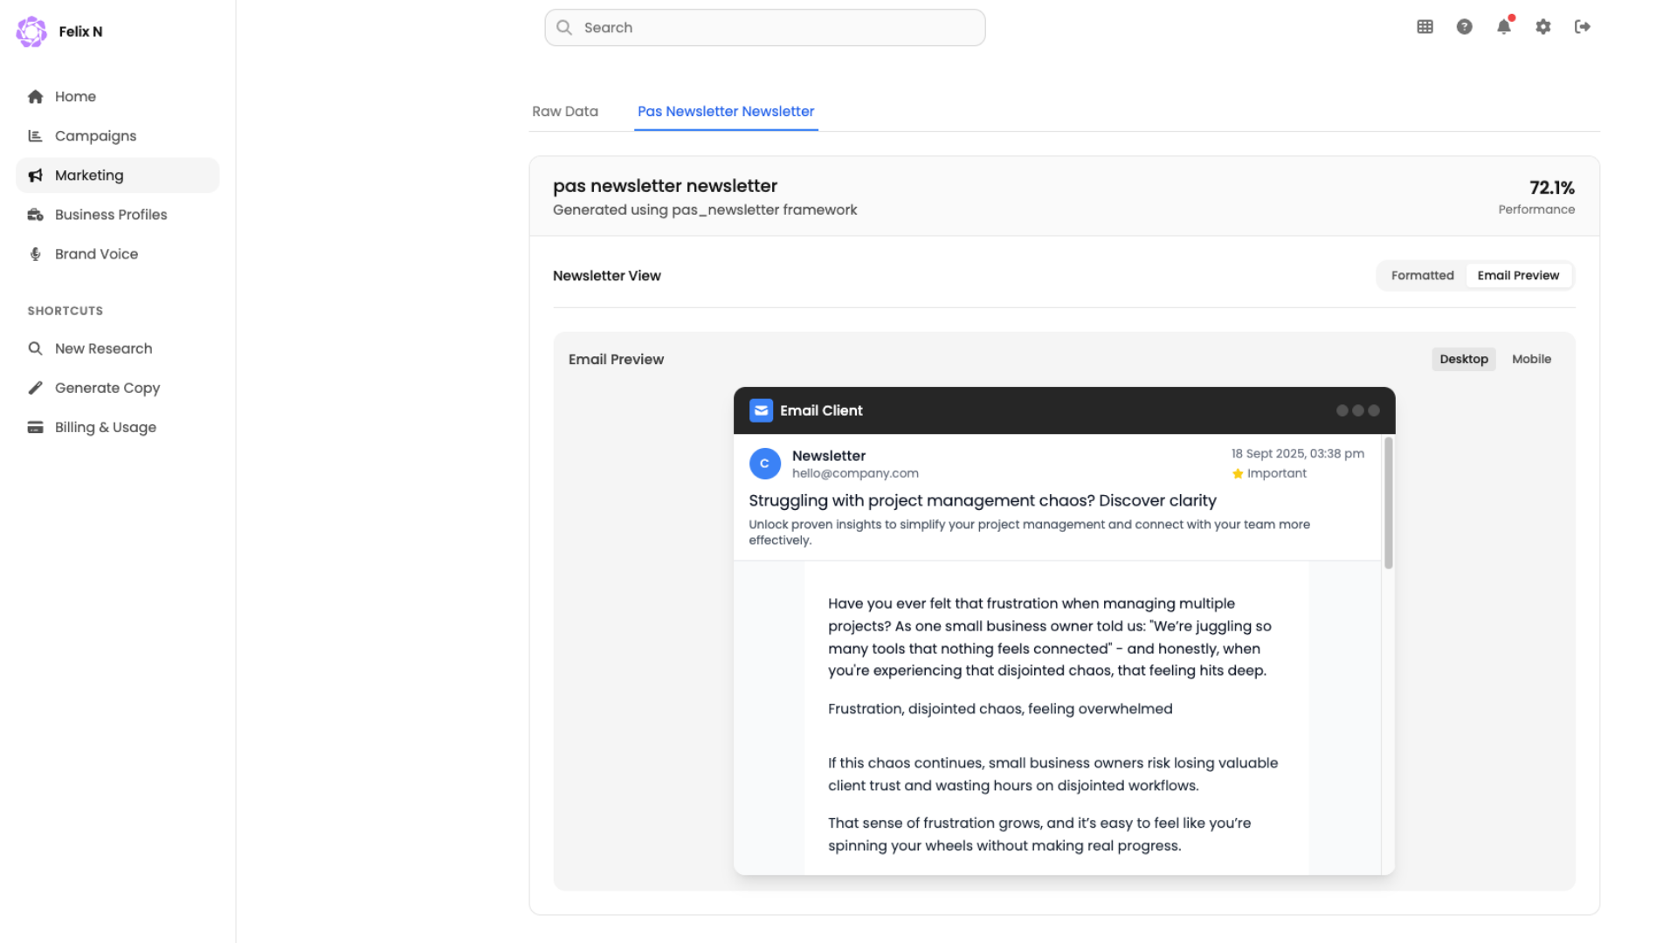Go to Campaigns in sidebar
The width and height of the screenshot is (1677, 943).
(x=95, y=136)
